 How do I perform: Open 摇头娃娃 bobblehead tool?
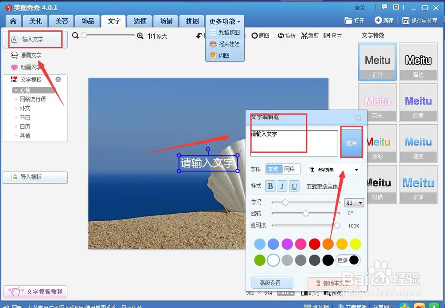(x=225, y=44)
